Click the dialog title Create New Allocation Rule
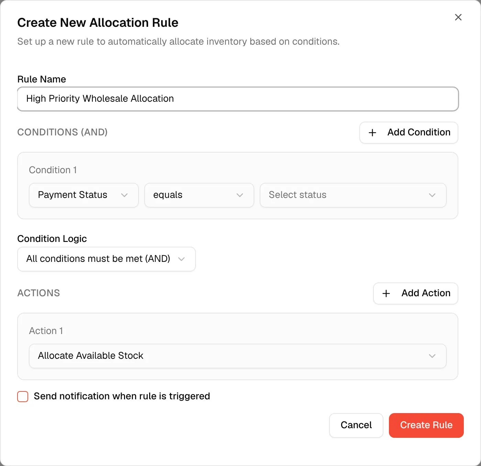The image size is (481, 466). point(98,23)
